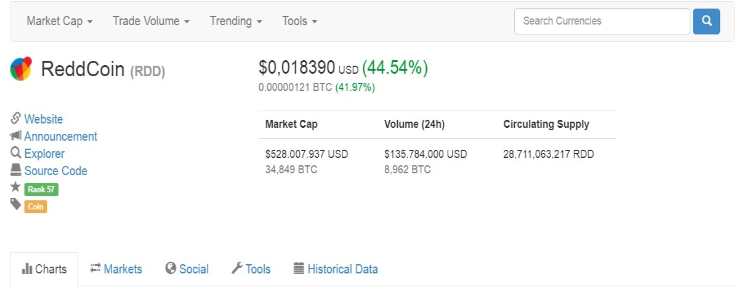Click the megaphone icon beside Announcement
Viewport: 739px width, 290px height.
[x=16, y=136]
